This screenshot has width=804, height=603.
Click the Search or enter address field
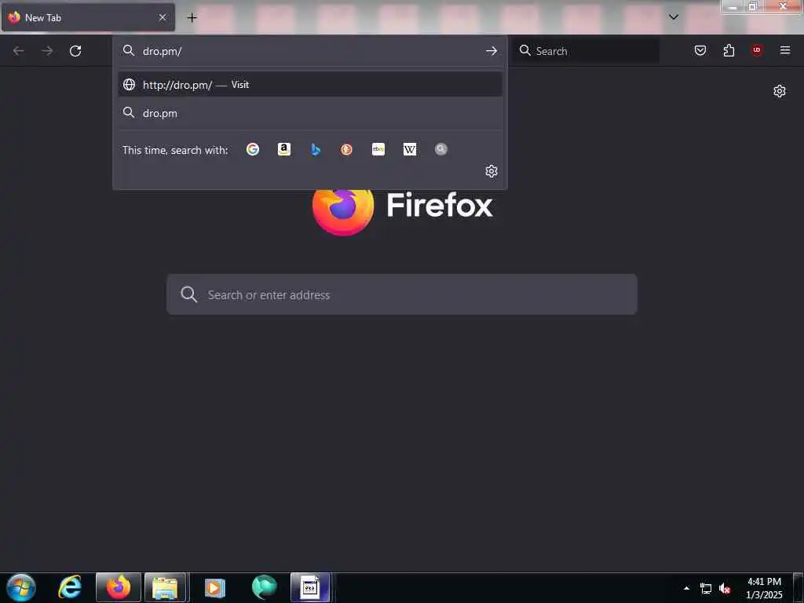pyautogui.click(x=402, y=294)
